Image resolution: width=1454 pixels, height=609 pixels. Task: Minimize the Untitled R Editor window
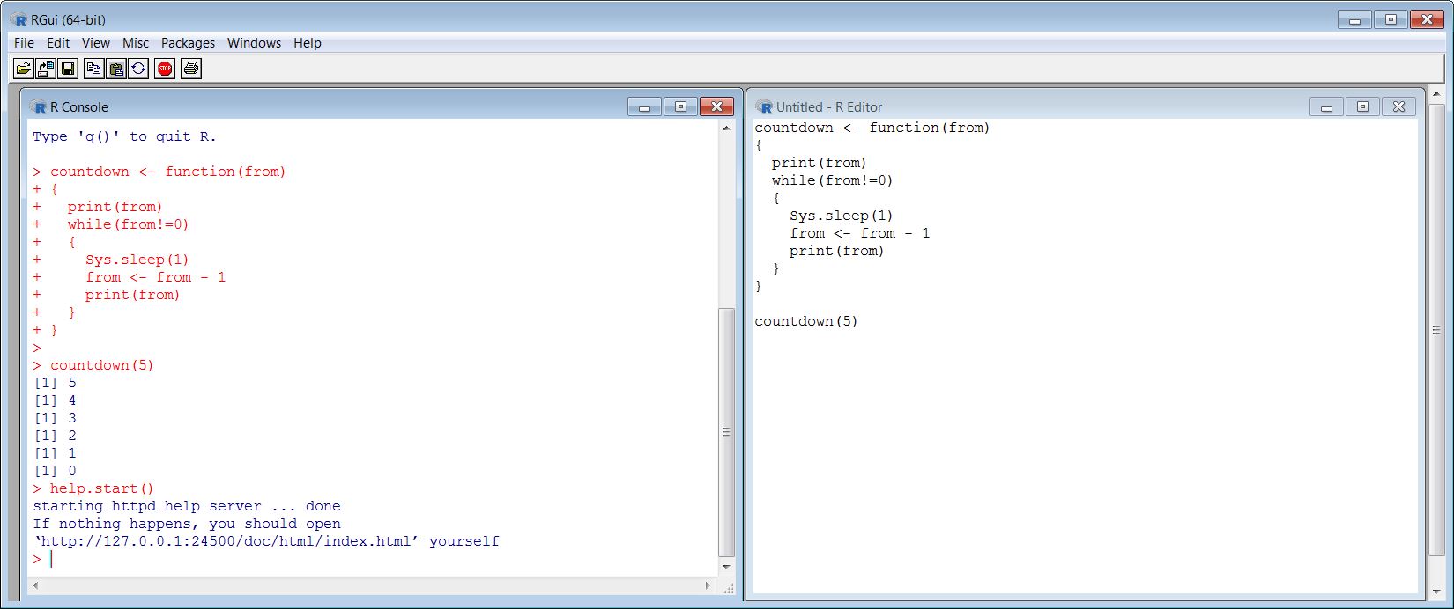click(1326, 106)
